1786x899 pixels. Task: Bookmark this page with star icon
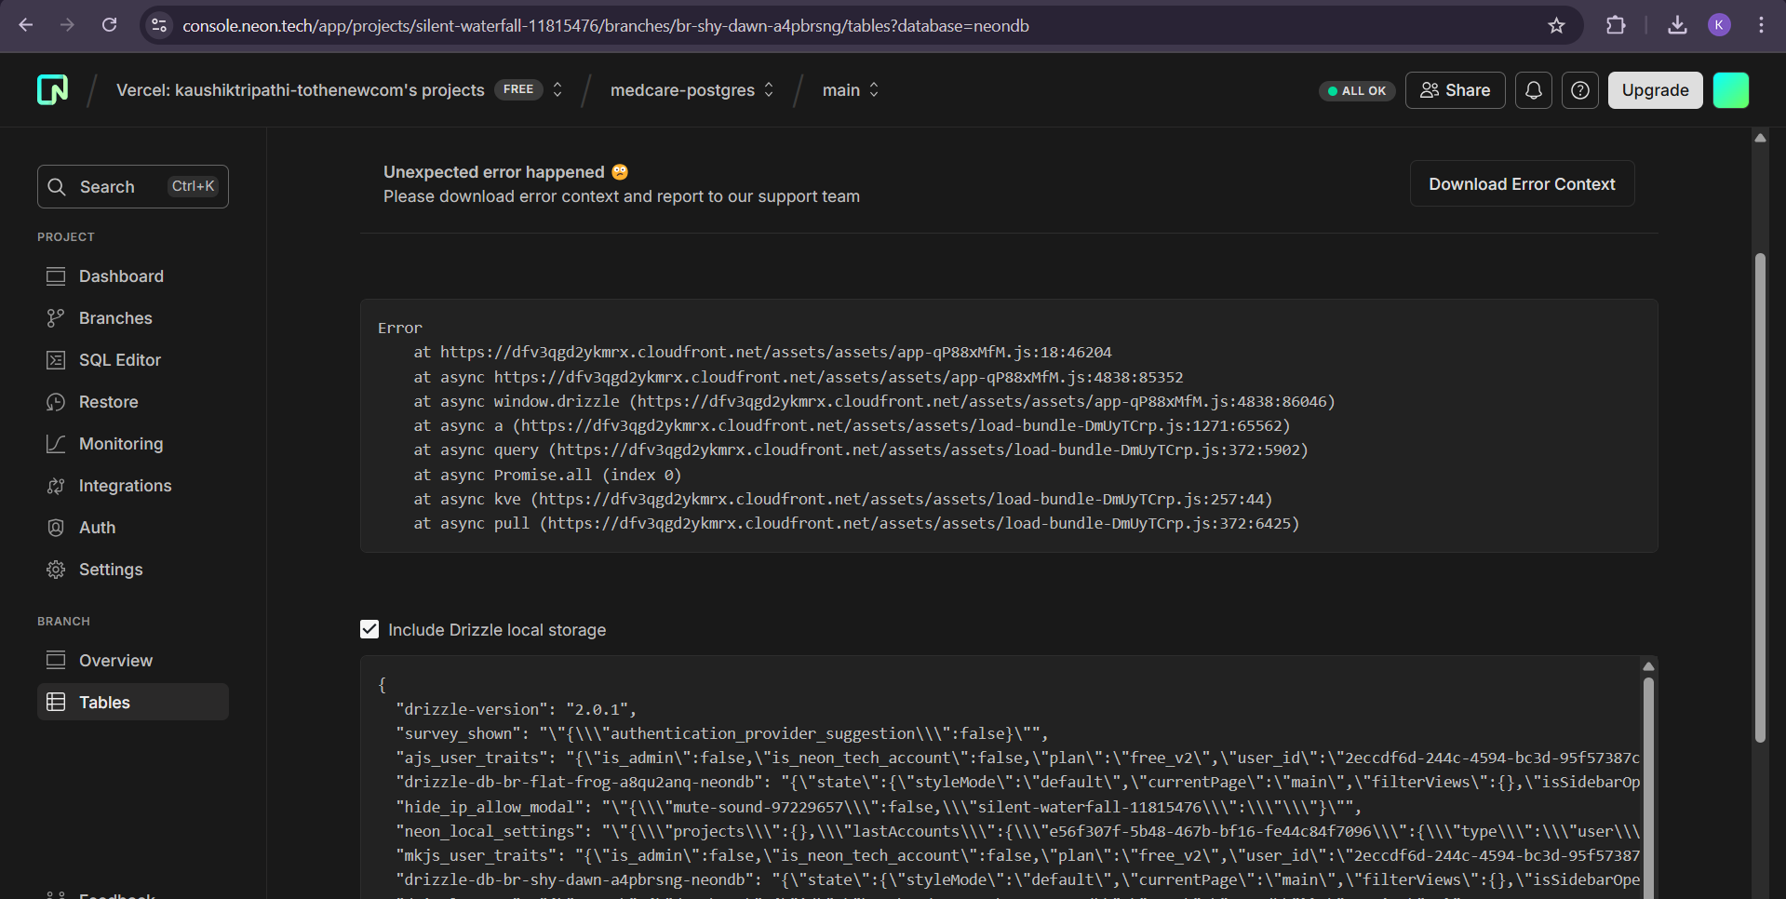tap(1556, 25)
